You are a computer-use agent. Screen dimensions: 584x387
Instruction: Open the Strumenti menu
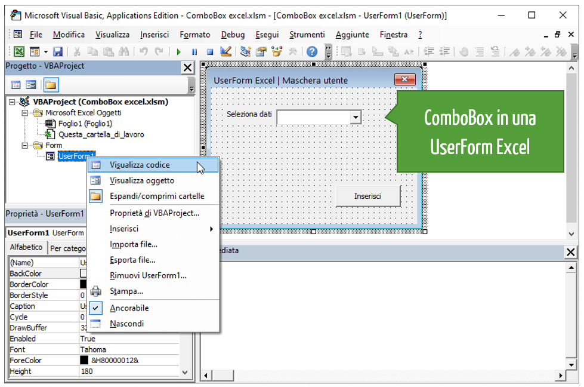point(307,35)
